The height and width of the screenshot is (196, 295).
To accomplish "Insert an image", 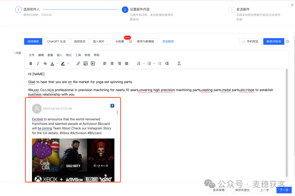I will coord(85,63).
